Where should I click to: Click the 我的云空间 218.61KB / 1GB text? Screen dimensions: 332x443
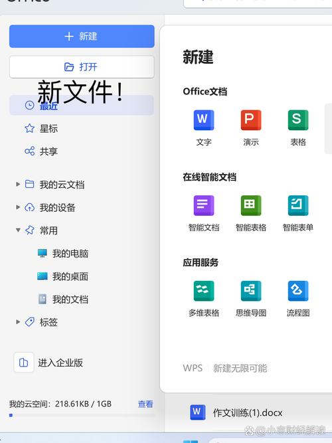(60, 404)
